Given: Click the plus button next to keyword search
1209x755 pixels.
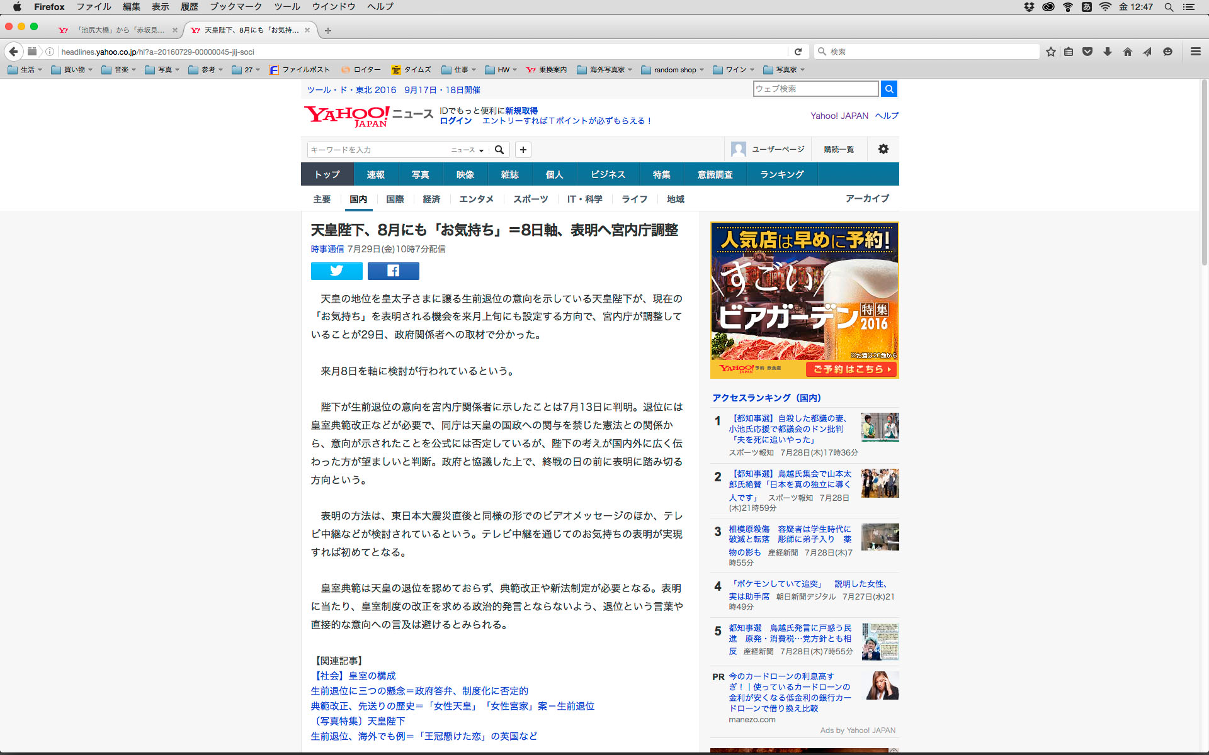Looking at the screenshot, I should click(x=523, y=150).
